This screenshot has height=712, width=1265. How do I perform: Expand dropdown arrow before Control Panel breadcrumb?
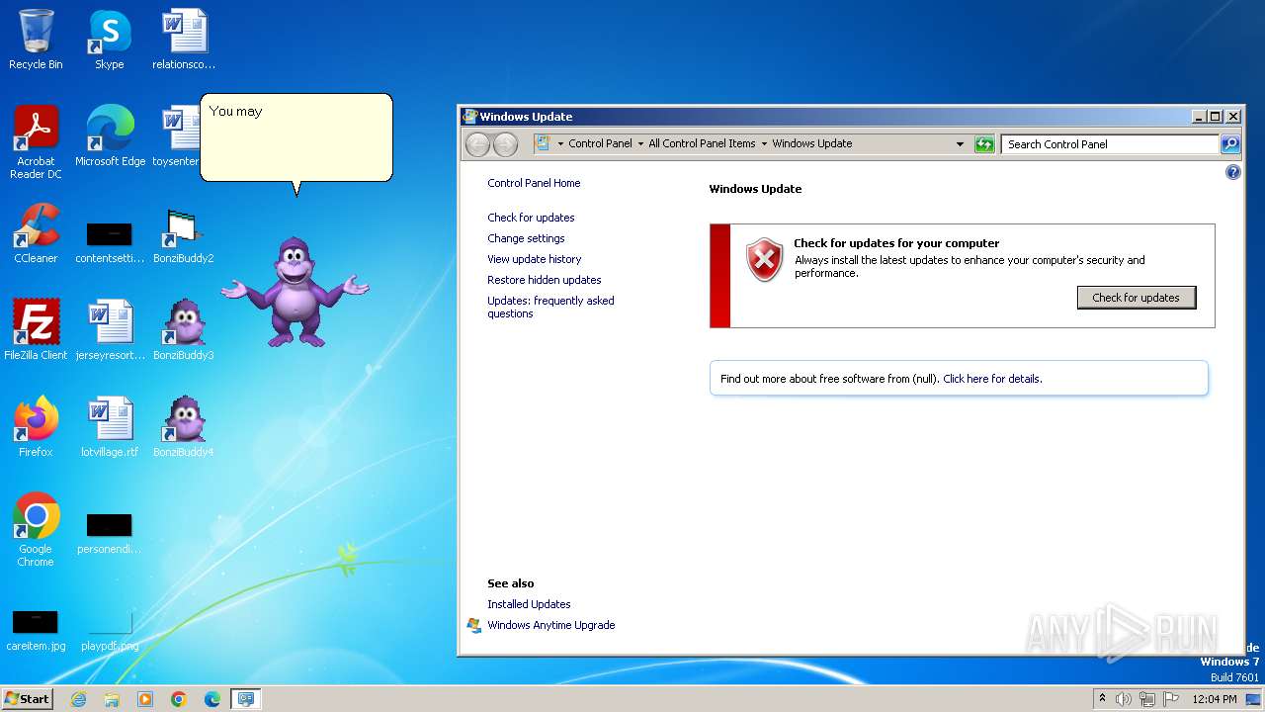click(x=560, y=144)
